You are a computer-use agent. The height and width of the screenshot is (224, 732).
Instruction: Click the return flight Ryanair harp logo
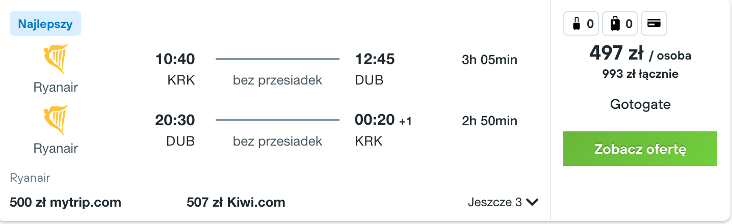(x=56, y=121)
